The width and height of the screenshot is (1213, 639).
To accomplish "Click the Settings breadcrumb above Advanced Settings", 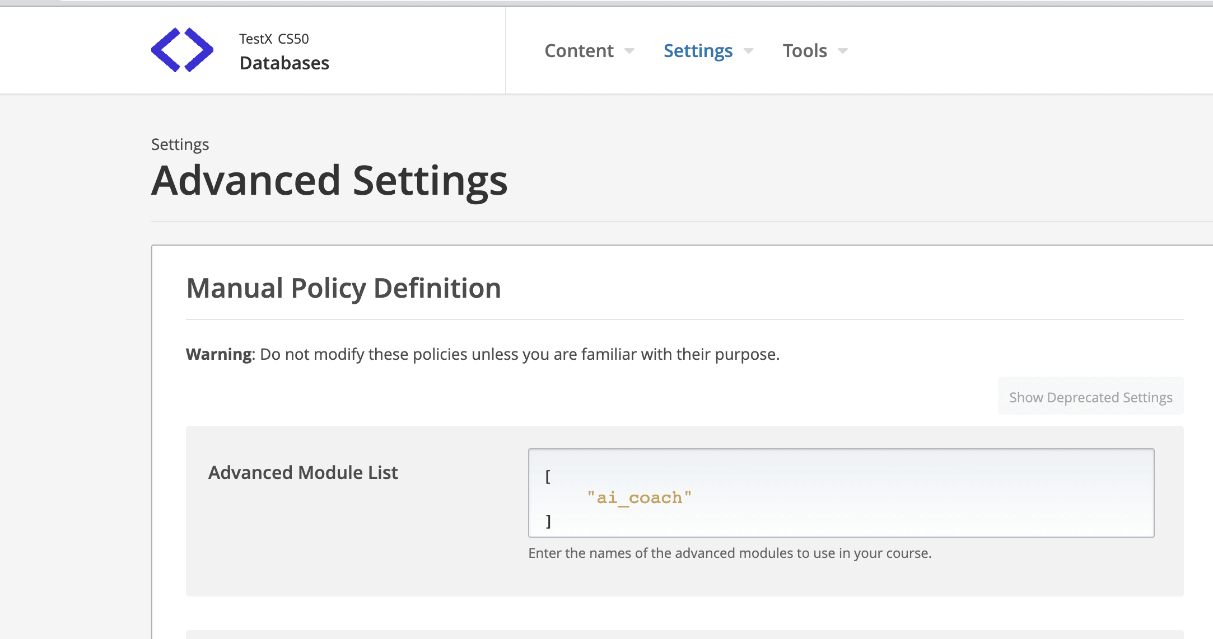I will [180, 144].
